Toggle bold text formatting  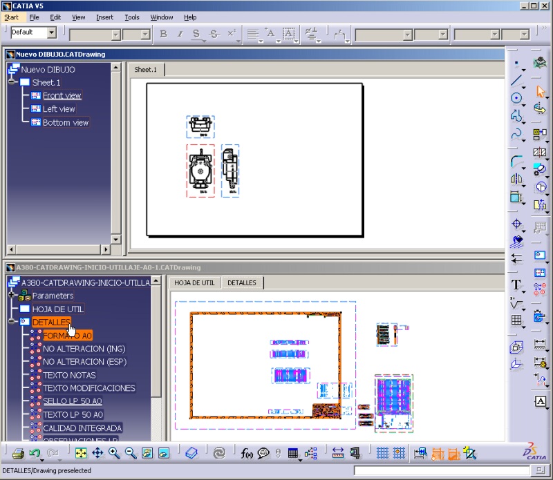click(162, 33)
